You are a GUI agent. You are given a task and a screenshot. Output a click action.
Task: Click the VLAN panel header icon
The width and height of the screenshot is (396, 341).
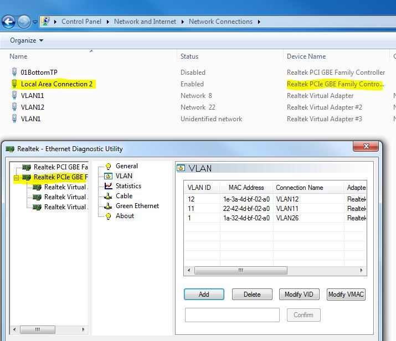(x=181, y=168)
